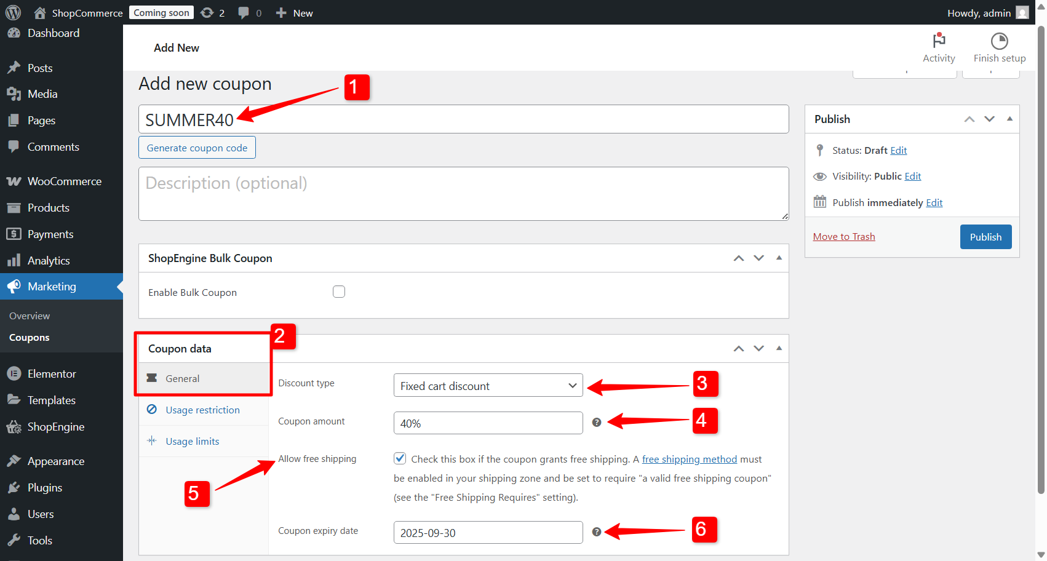
Task: Open the ShopCommerce site home icon
Action: [x=40, y=13]
